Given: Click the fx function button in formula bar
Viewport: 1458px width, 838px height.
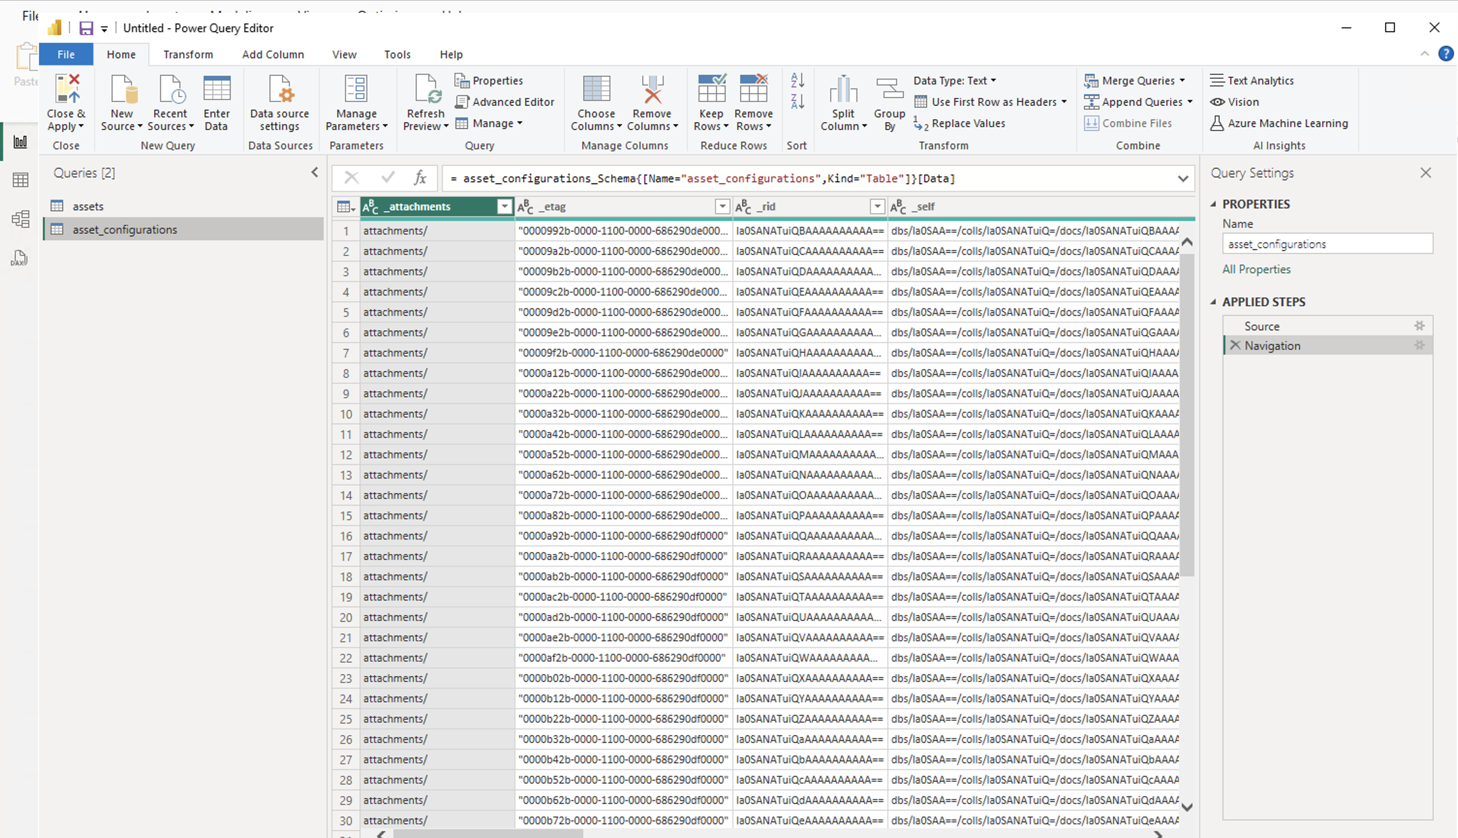Looking at the screenshot, I should tap(420, 178).
